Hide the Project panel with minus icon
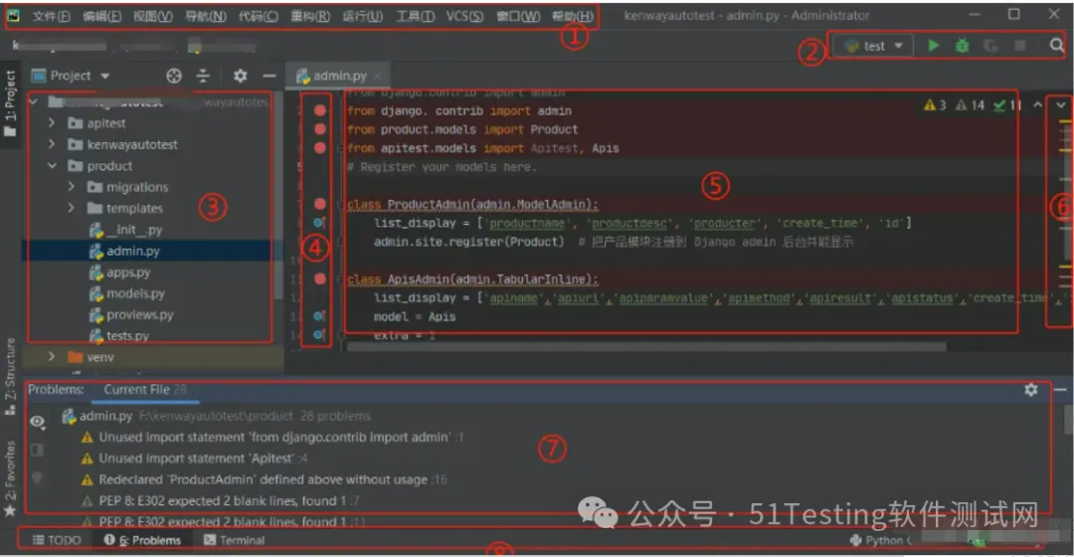1074x557 pixels. coord(269,76)
